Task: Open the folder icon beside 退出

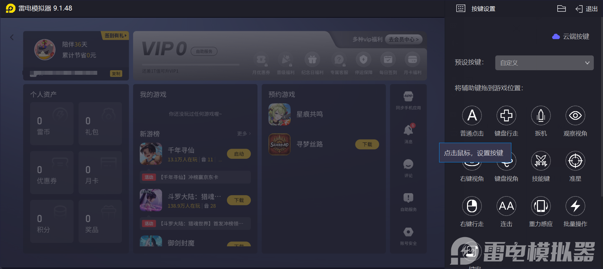Action: click(562, 9)
